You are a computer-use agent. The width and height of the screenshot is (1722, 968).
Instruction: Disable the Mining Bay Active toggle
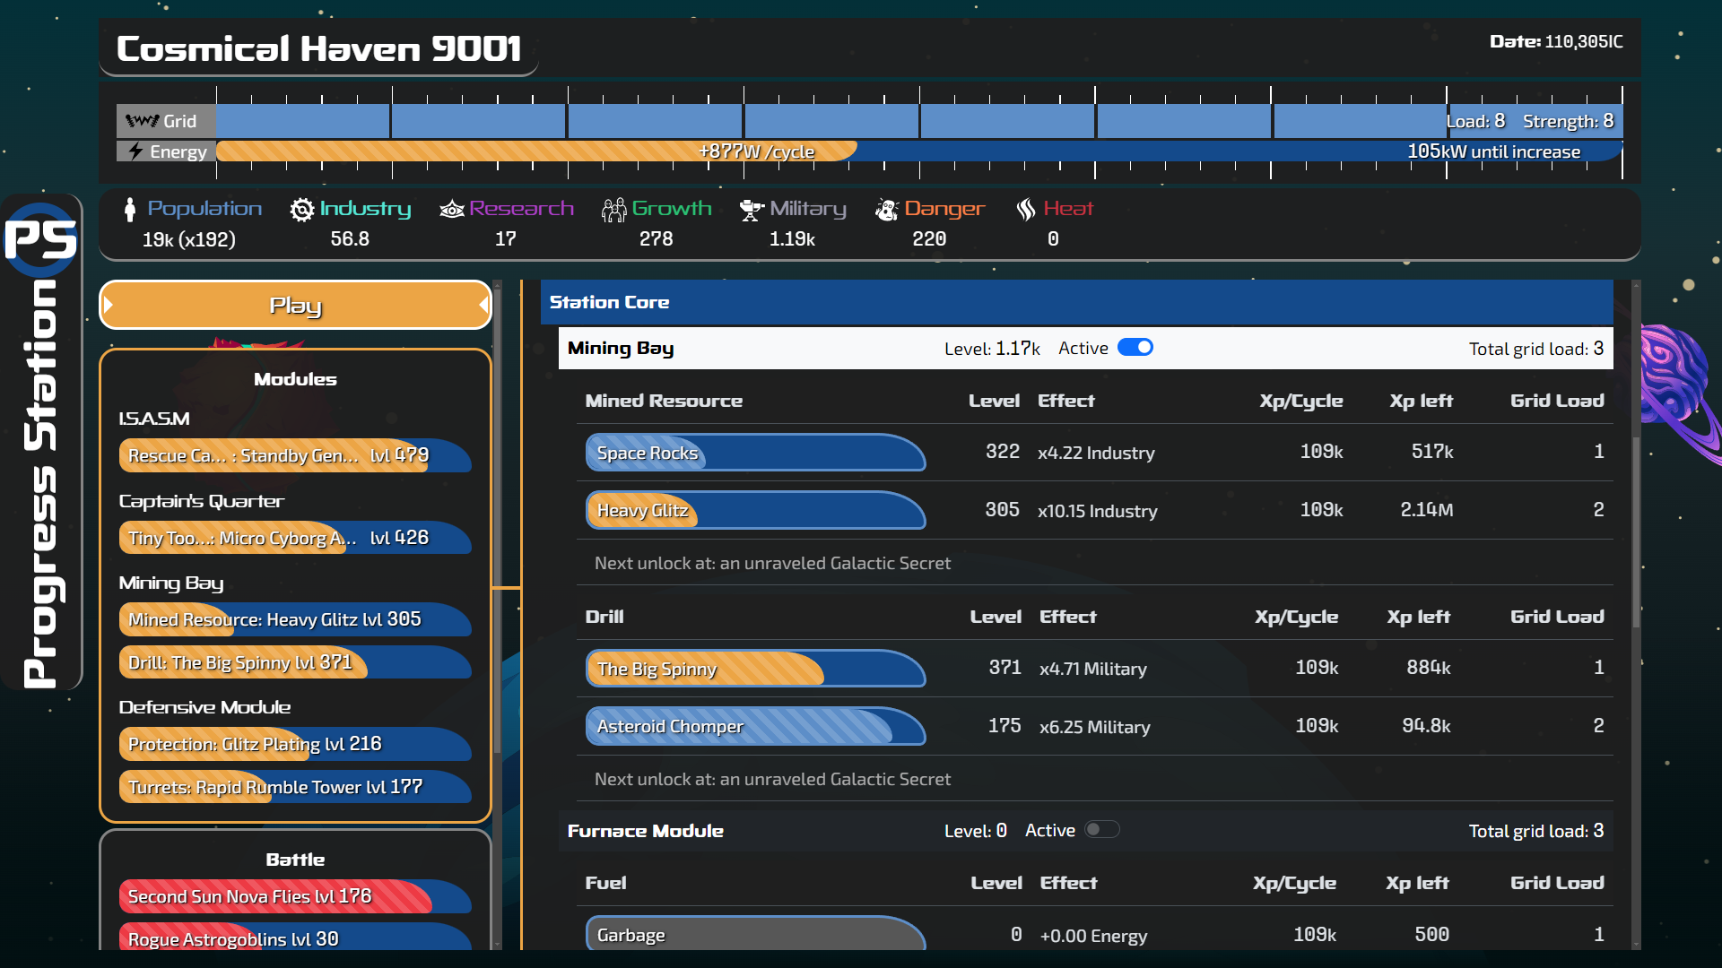1135,348
